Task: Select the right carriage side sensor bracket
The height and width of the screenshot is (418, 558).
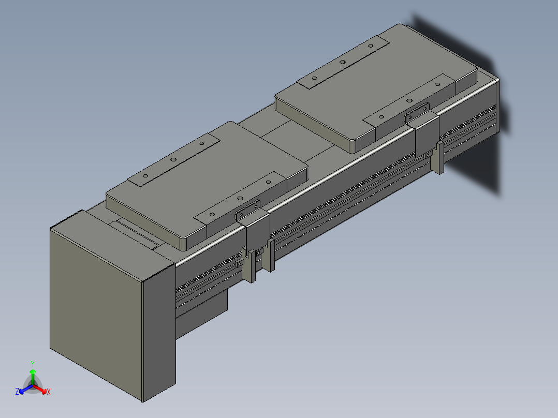Action: (x=427, y=135)
